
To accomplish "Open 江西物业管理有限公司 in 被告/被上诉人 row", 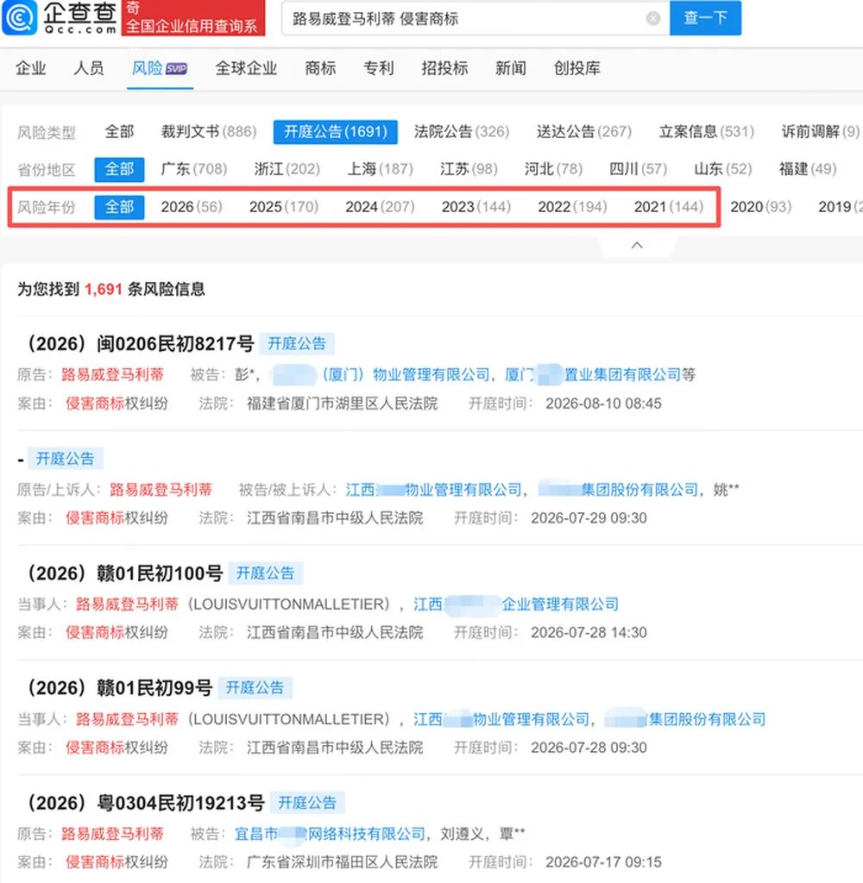I will (x=434, y=490).
